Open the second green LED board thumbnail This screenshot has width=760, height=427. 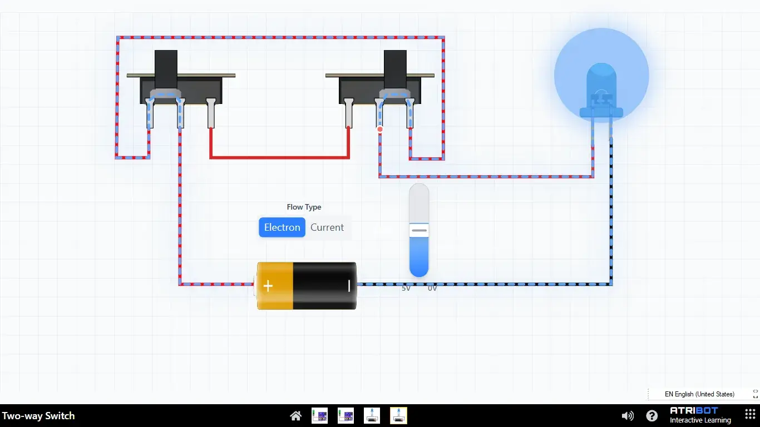tap(346, 415)
